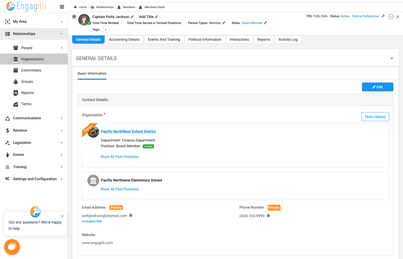Screen dimensions: 403x259
Task: Click the green Current position badge
Action: pyautogui.click(x=148, y=146)
